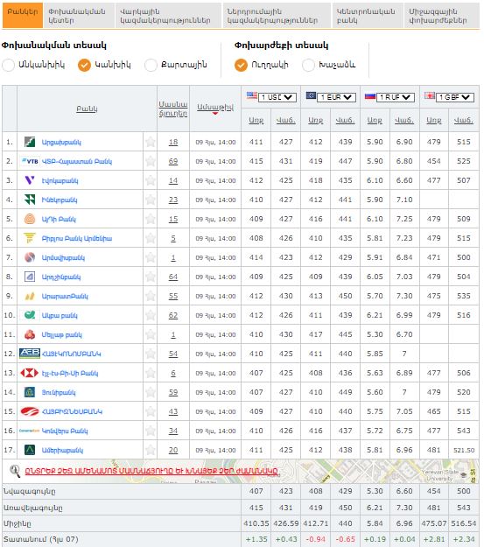Viewport: 484px width, 547px height.
Task: Open the red map banner link
Action: (151, 471)
